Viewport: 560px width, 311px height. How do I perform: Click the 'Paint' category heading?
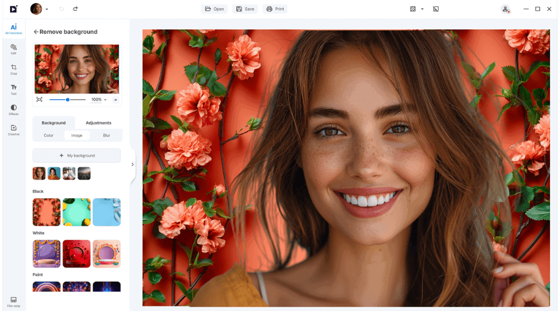tap(37, 275)
